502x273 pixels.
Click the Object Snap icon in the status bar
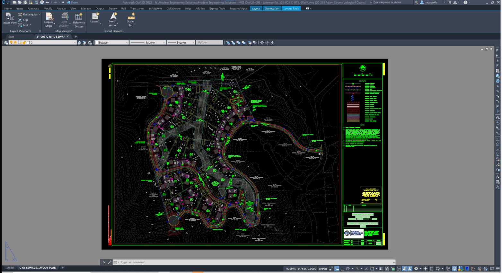click(x=404, y=269)
